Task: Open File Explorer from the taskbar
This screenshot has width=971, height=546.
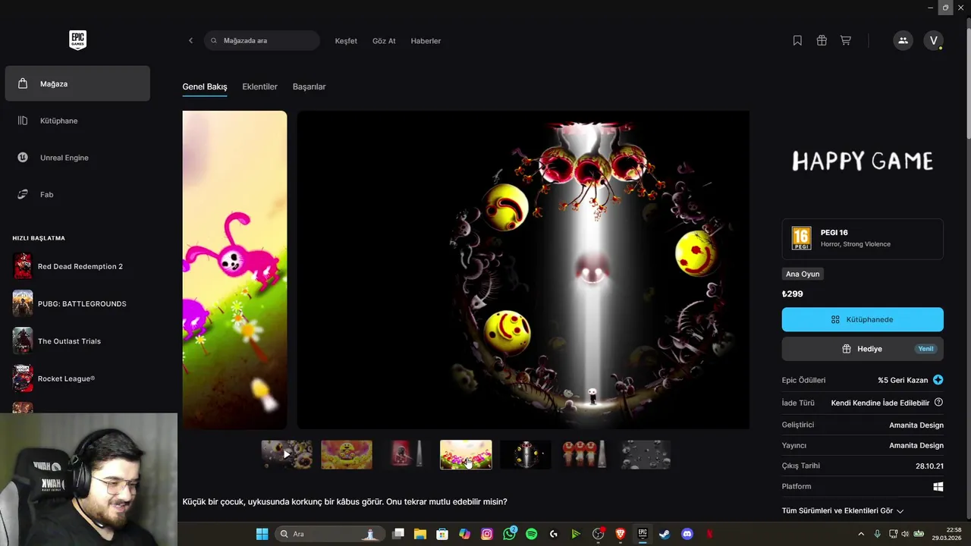Action: (420, 534)
